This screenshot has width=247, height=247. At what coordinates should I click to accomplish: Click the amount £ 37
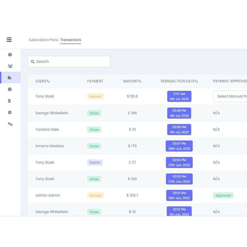132,162
